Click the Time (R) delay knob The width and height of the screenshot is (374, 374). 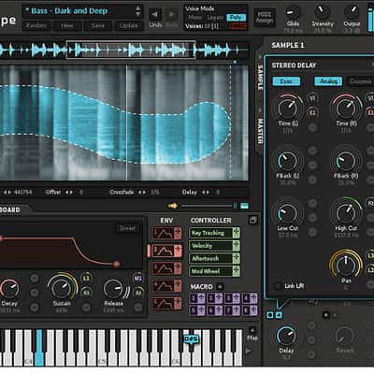(346, 108)
